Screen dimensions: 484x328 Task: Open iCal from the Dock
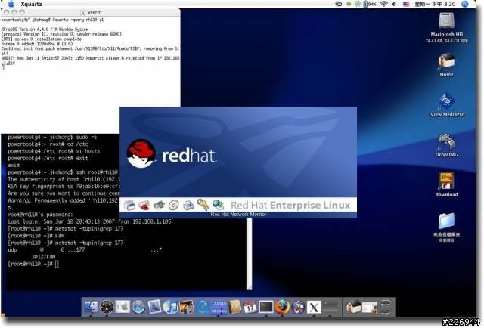[250, 307]
